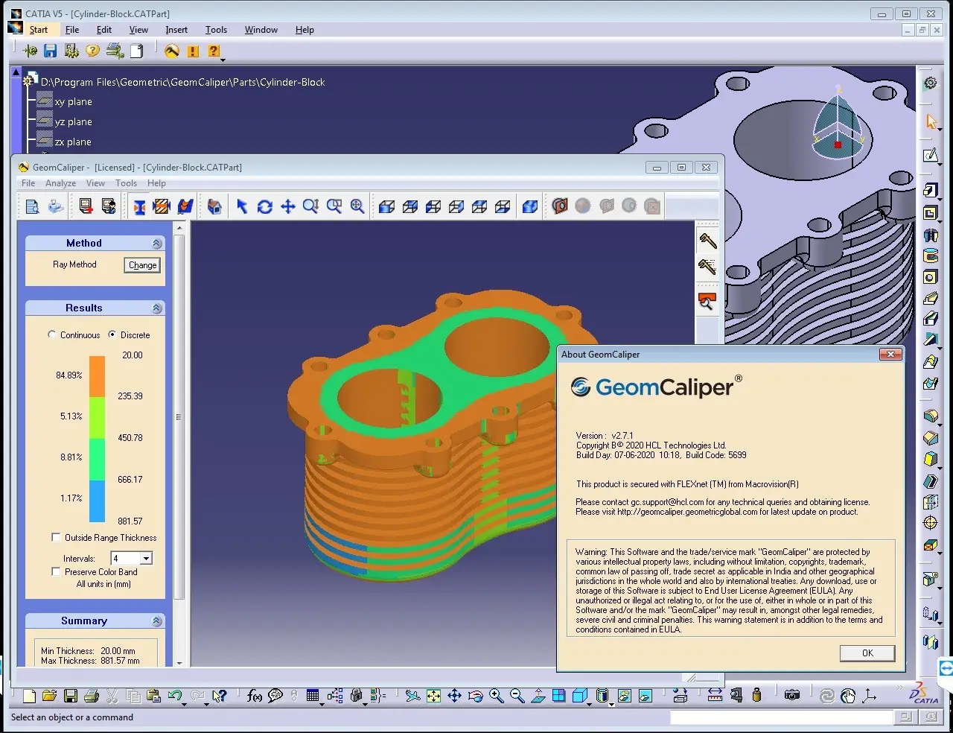Click xy plane tree node
This screenshot has height=733, width=953.
coord(73,101)
